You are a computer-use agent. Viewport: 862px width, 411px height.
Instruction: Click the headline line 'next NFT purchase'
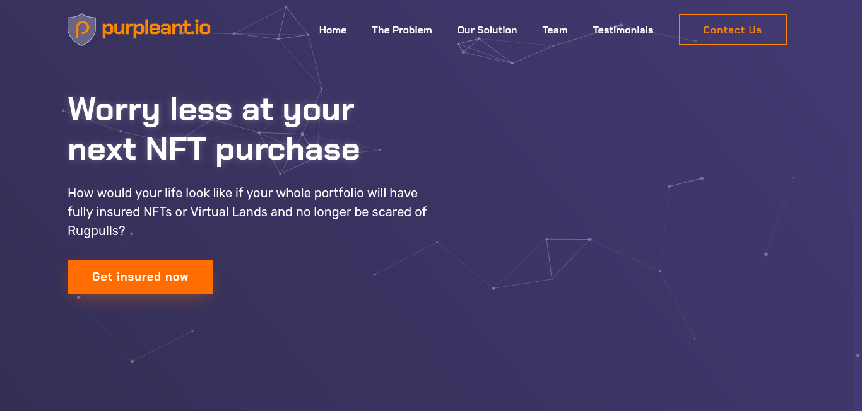pyautogui.click(x=213, y=150)
